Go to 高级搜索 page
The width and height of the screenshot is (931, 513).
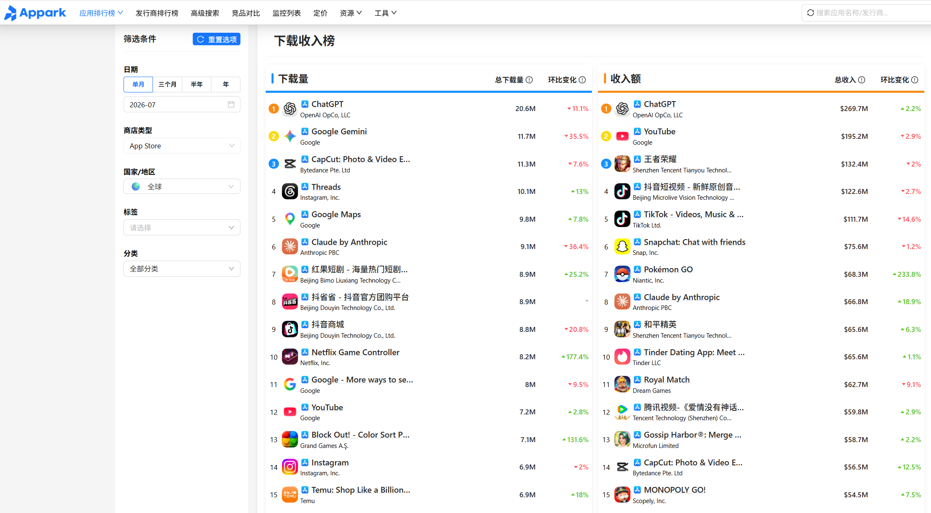point(205,13)
